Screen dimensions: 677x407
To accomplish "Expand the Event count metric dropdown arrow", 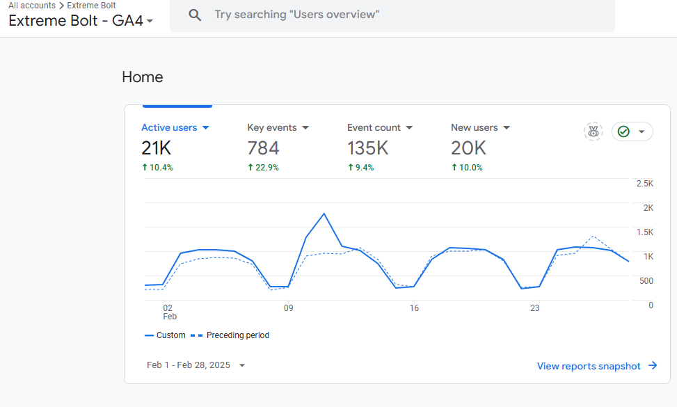I will tap(409, 128).
